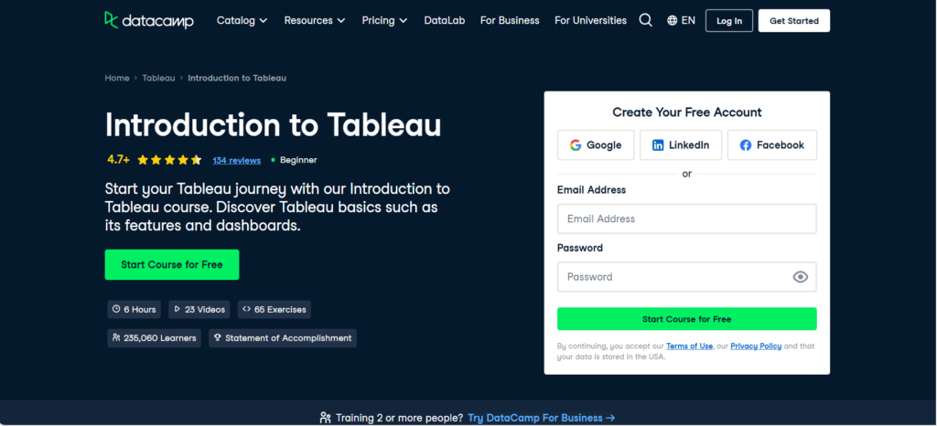
Task: Go to For Universities page
Action: tap(590, 20)
